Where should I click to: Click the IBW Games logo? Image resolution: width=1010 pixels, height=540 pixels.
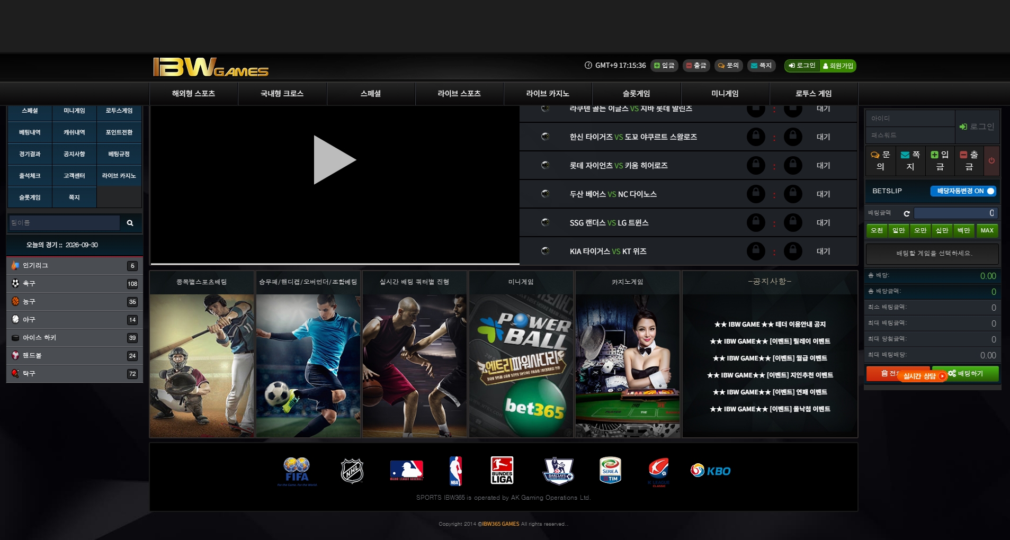211,67
